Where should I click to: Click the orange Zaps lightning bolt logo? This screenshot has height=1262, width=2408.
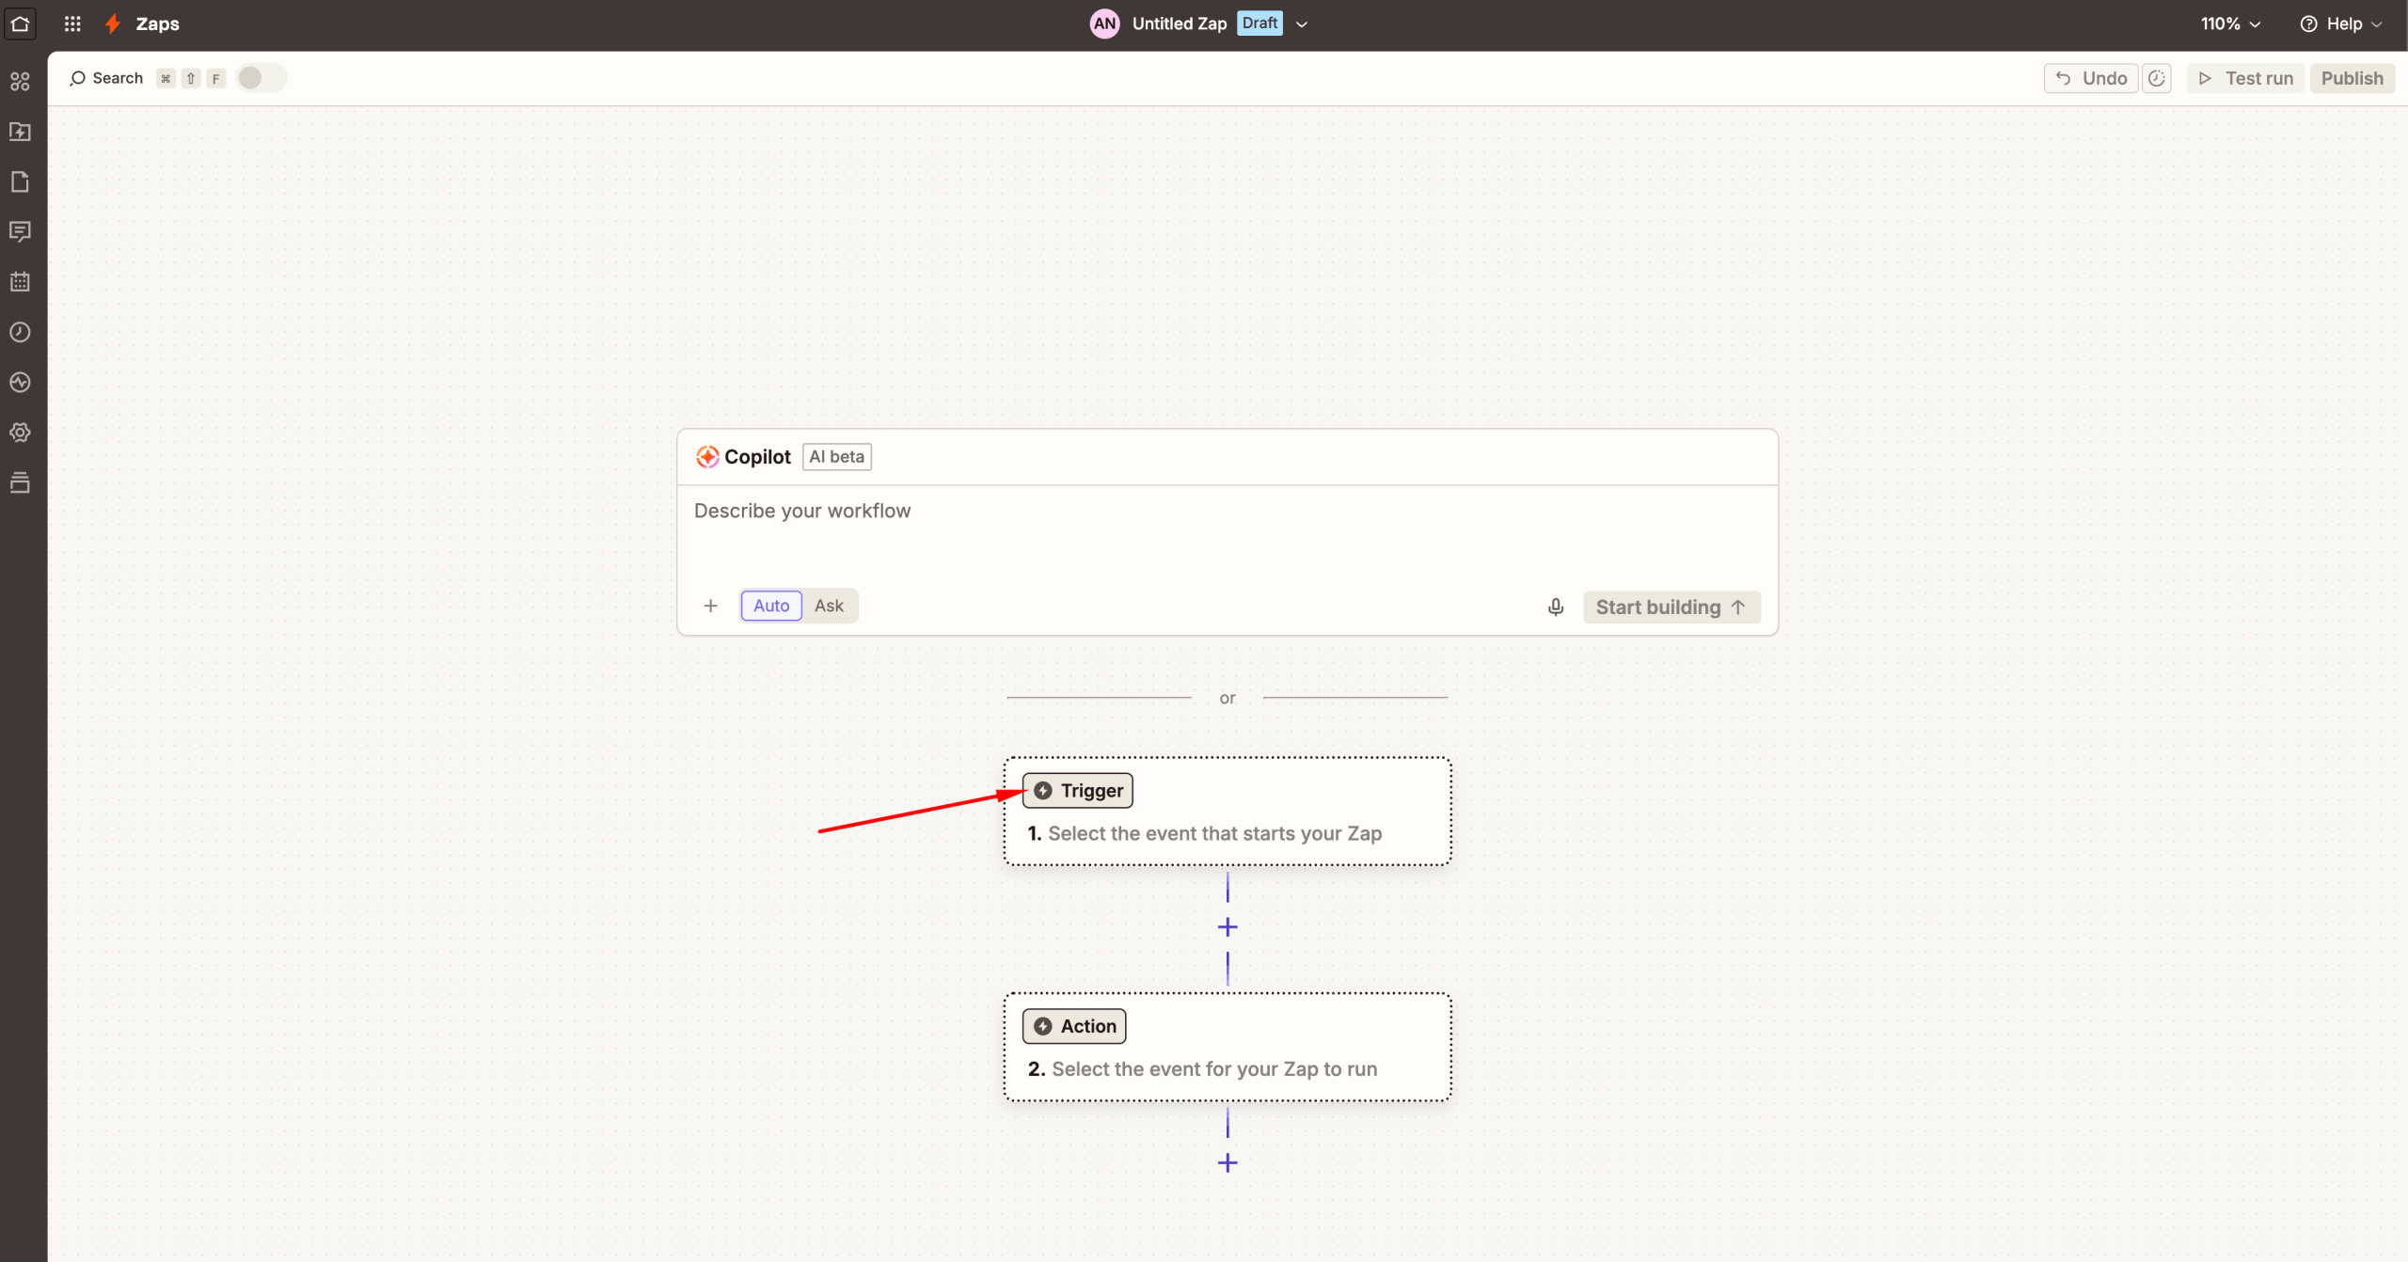click(x=113, y=24)
